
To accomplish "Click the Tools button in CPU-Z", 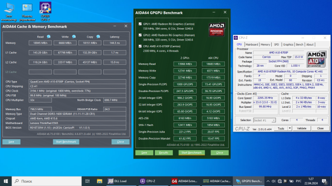I will point(281,128).
